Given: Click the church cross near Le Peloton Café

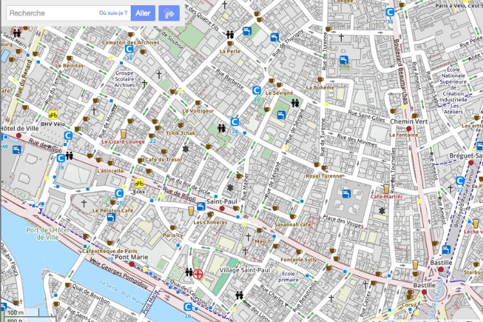Looking at the screenshot, I should 84,203.
